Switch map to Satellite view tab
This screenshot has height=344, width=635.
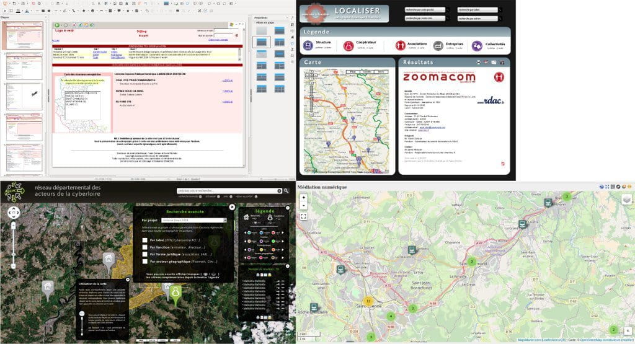pos(366,72)
